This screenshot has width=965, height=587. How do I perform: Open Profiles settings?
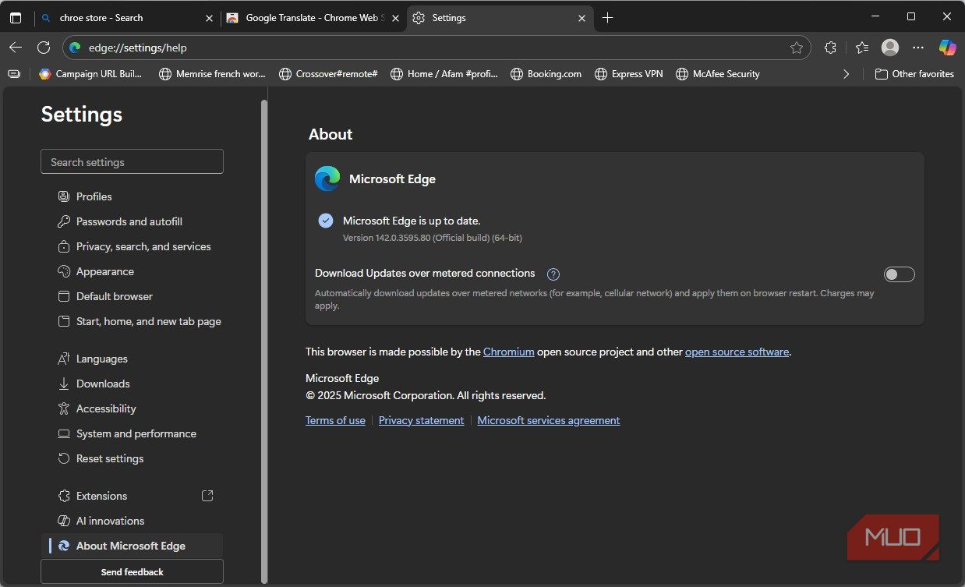click(132, 196)
